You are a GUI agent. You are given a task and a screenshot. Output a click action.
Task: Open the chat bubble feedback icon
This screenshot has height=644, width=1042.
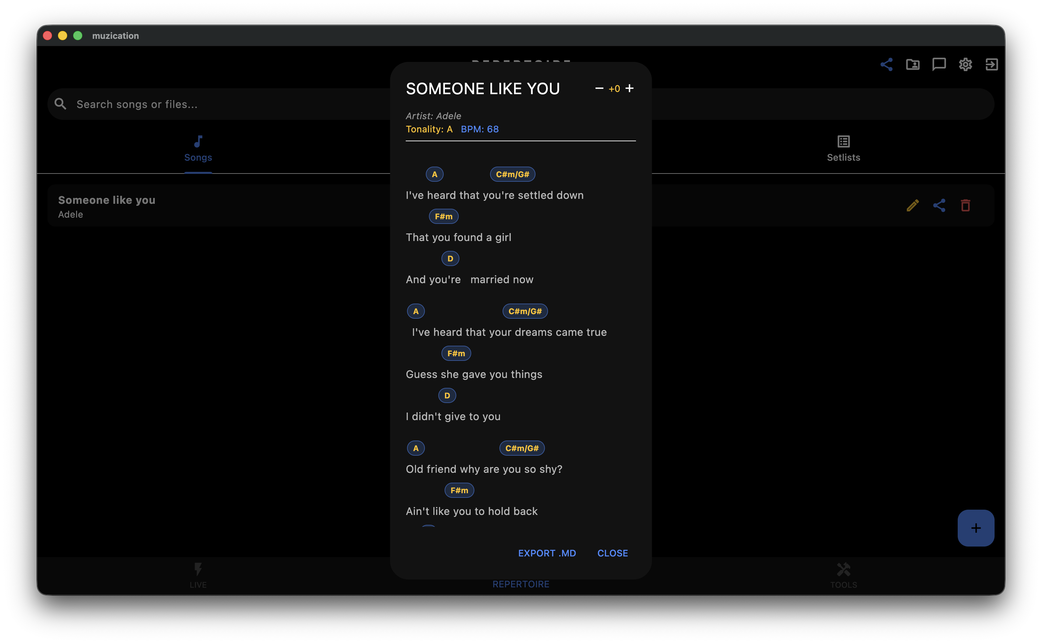[939, 64]
